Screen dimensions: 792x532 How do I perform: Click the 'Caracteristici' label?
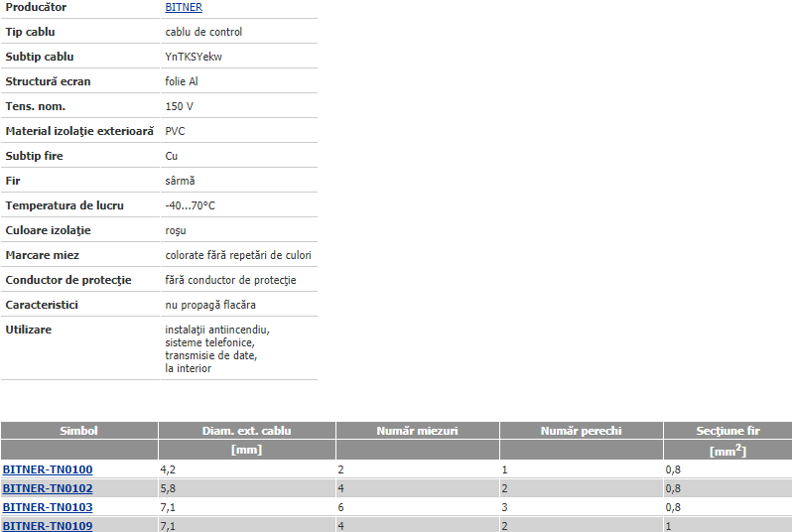click(42, 305)
